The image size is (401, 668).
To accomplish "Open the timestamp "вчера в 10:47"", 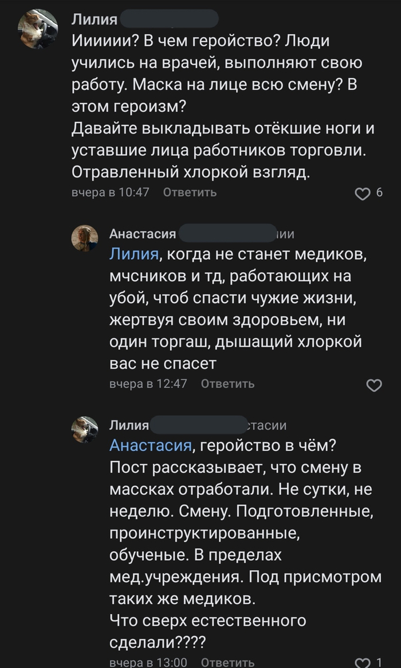I will click(110, 192).
